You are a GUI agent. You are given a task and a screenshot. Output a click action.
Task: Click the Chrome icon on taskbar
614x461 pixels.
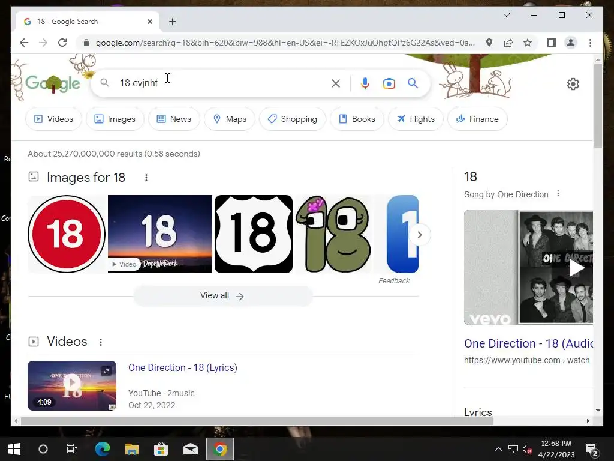point(220,449)
